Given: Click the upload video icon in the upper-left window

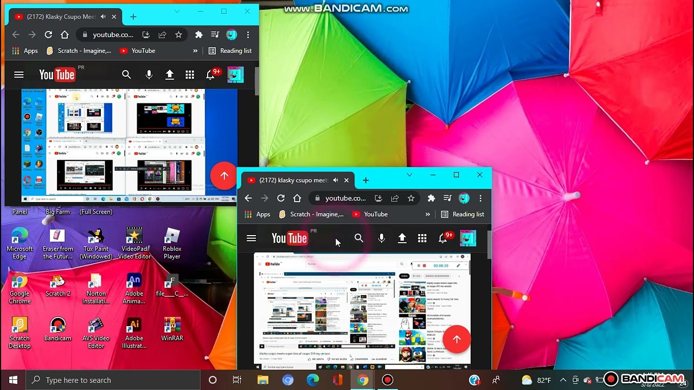Looking at the screenshot, I should point(170,75).
